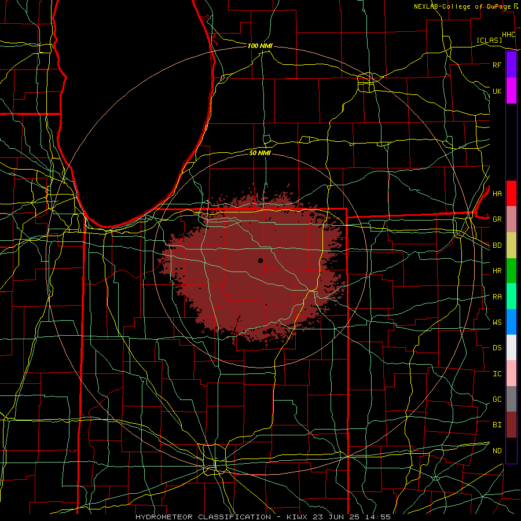Click the "HA" legend label

[x=497, y=193]
